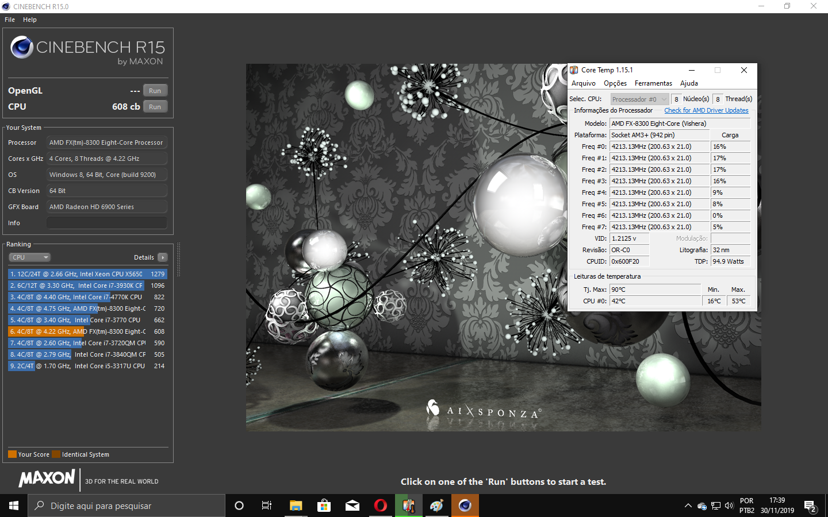
Task: Open the Windows Start menu
Action: [x=14, y=506]
